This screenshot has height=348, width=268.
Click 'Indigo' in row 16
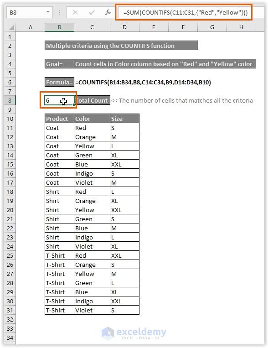click(x=92, y=173)
